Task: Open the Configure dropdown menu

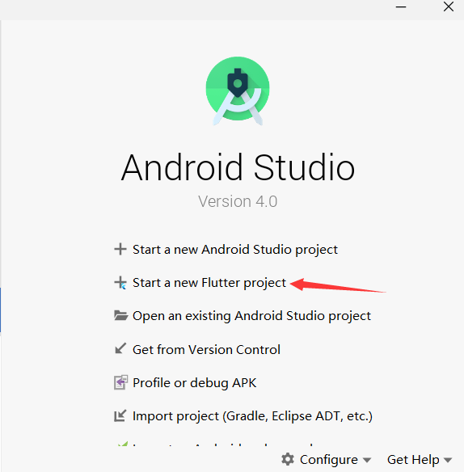Action: tap(327, 459)
